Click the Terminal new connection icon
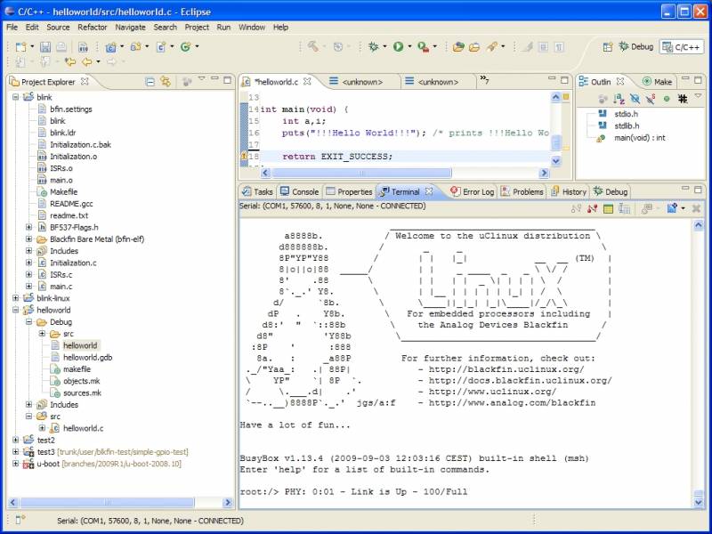 [x=672, y=208]
